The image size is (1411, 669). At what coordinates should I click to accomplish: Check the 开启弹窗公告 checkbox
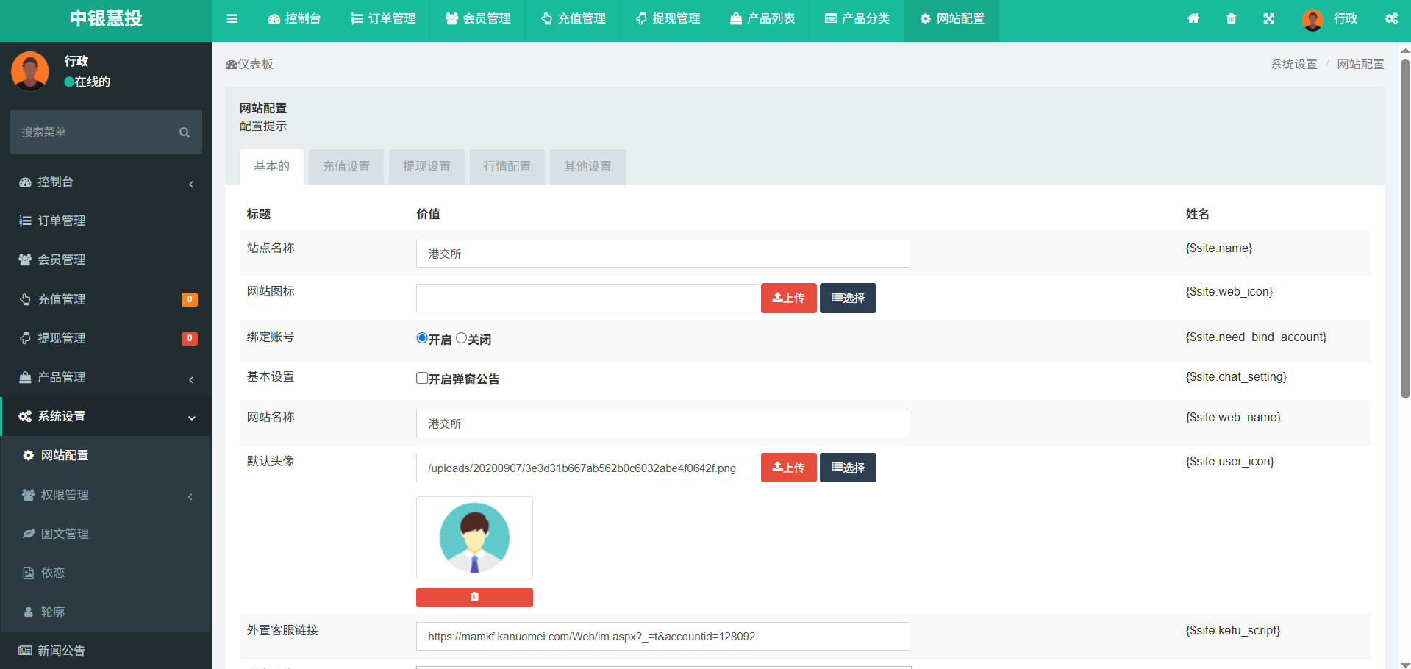(422, 378)
